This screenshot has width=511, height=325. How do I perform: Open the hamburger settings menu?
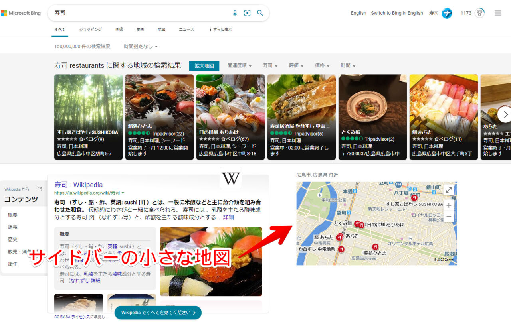498,13
